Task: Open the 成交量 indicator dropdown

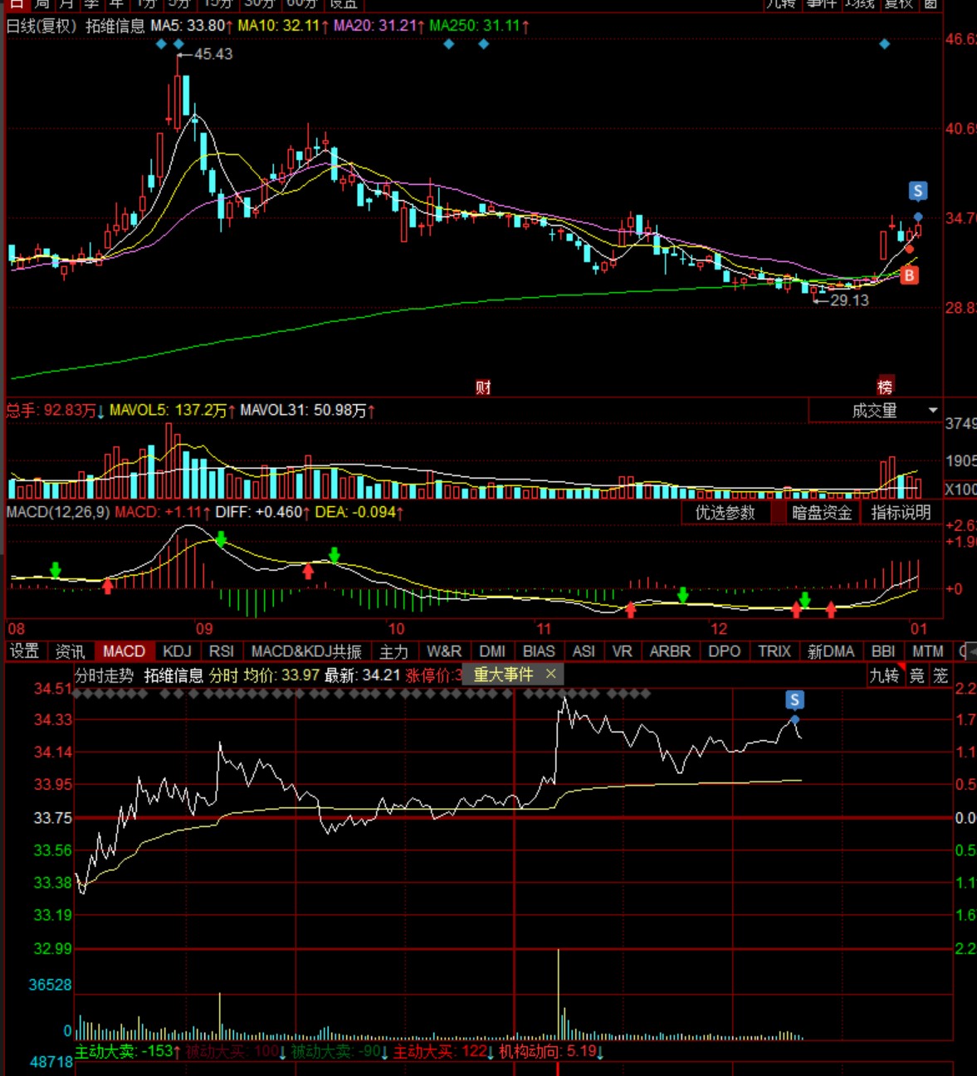Action: 875,411
